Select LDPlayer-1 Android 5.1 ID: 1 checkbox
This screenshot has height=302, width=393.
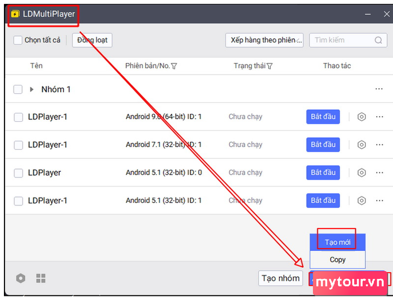pos(19,201)
